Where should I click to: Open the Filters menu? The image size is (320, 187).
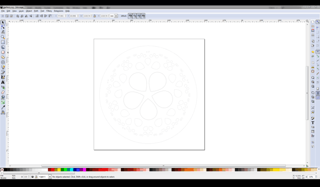click(49, 11)
